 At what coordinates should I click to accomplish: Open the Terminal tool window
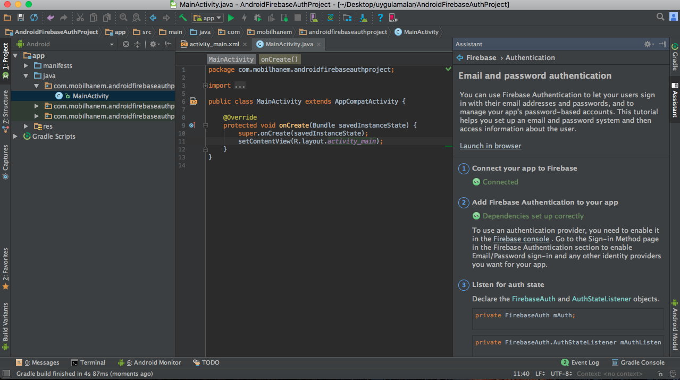point(88,362)
